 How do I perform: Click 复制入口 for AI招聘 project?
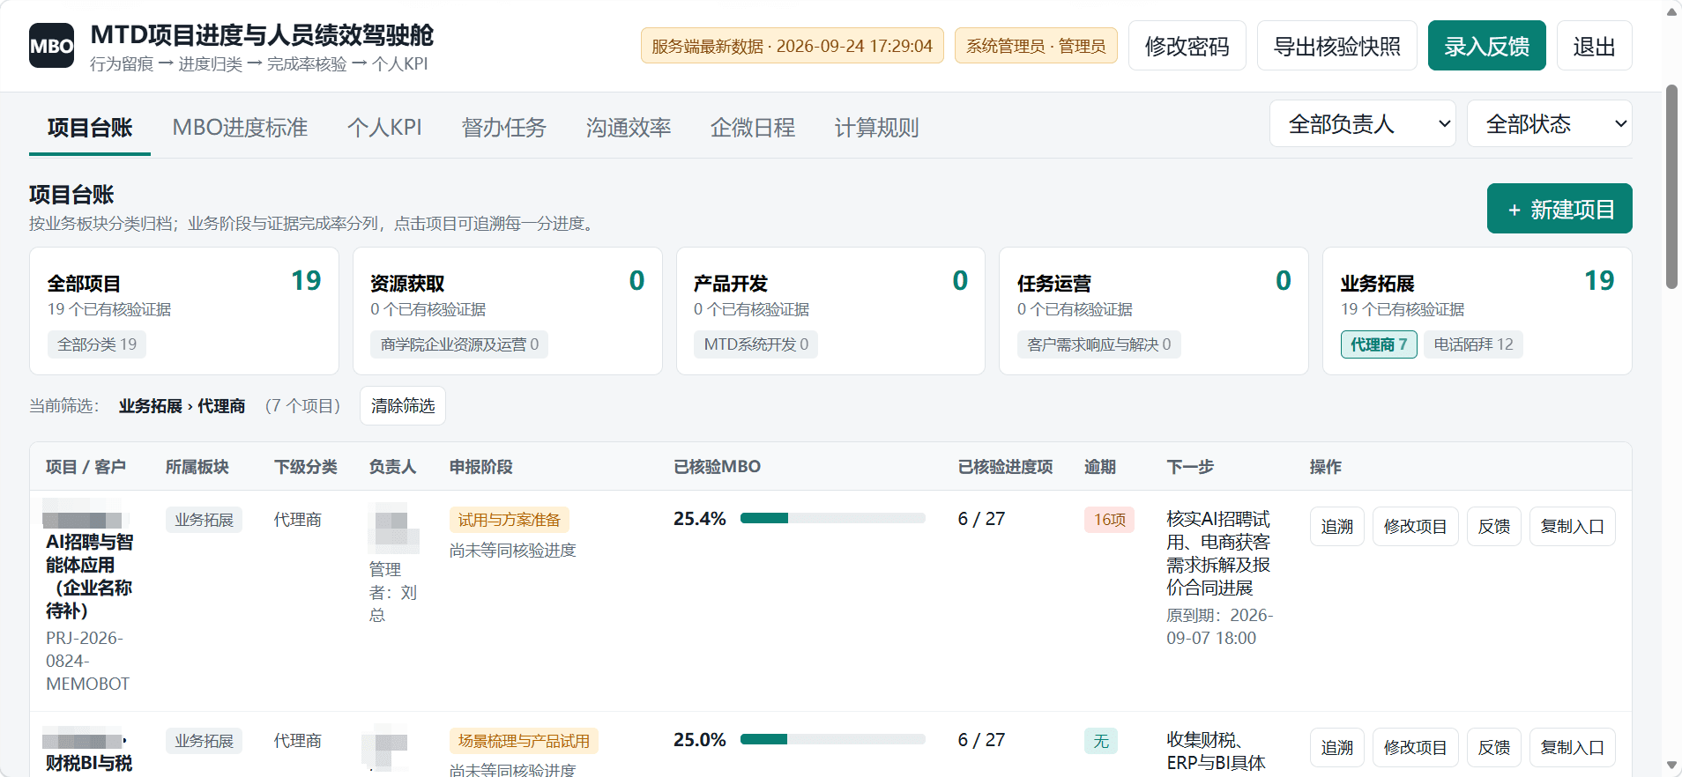(1572, 526)
